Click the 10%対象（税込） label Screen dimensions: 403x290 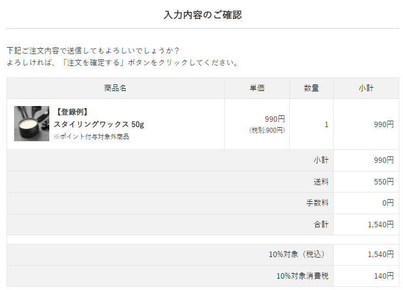click(298, 254)
